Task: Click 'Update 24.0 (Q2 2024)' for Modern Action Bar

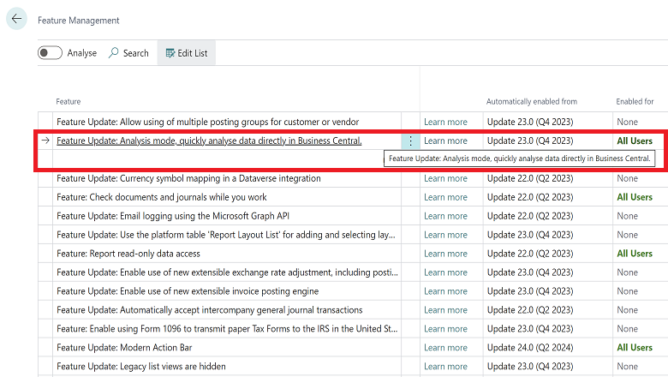Action: (530, 348)
